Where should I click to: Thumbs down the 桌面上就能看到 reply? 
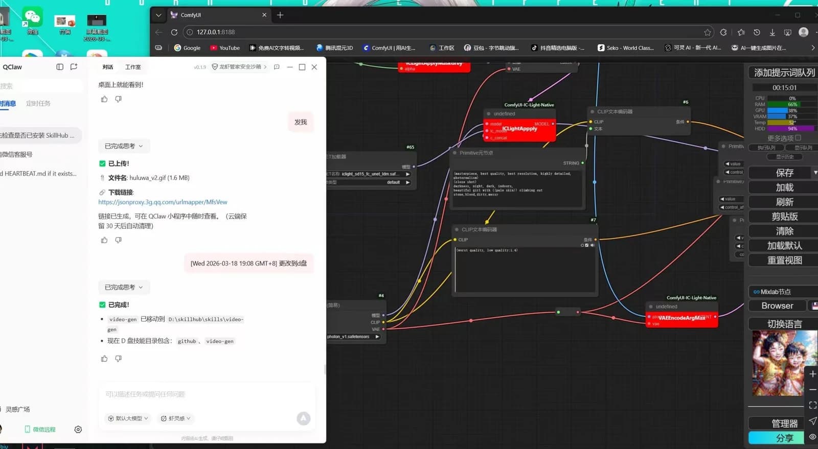pos(118,99)
